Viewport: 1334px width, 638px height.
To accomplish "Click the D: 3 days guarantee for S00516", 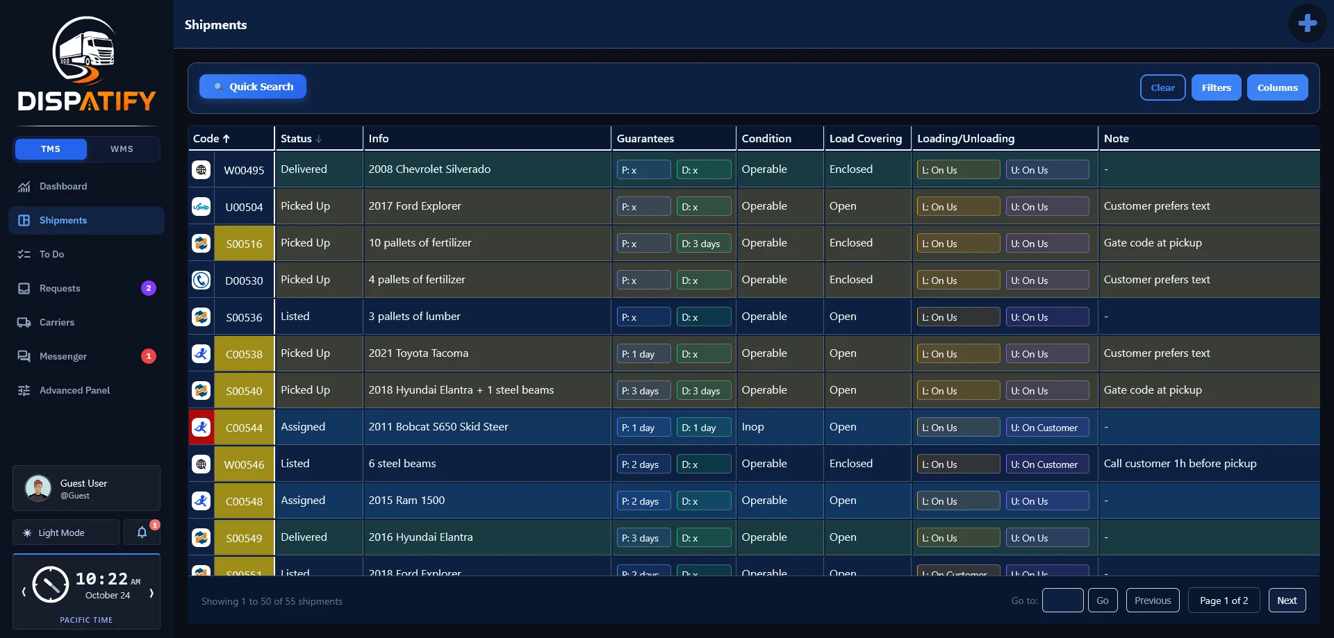I will [x=704, y=244].
